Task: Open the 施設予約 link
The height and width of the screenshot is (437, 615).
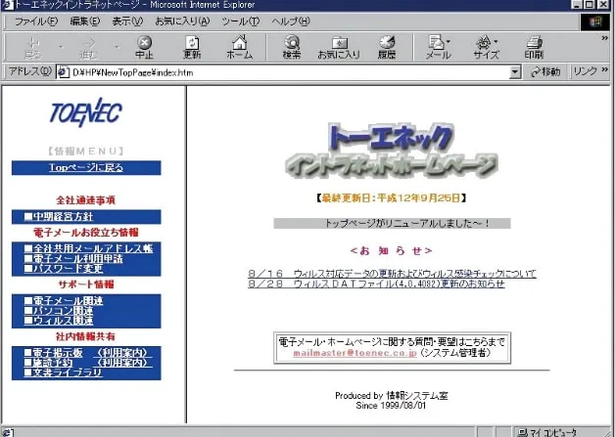Action: click(49, 363)
